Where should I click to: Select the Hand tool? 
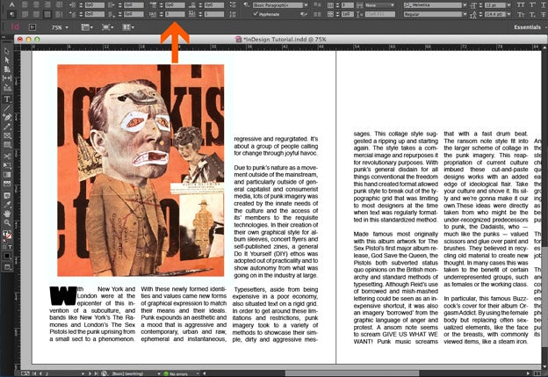coord(7,214)
